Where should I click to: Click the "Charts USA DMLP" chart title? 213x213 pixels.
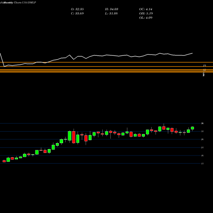pos(25,3)
